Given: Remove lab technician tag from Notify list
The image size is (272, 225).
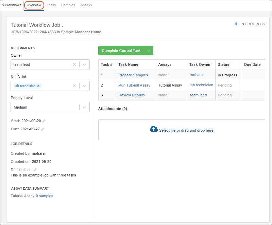Looking at the screenshot, I should (38, 86).
